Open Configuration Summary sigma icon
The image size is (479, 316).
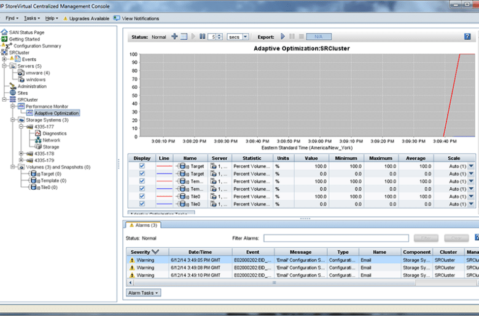9,46
